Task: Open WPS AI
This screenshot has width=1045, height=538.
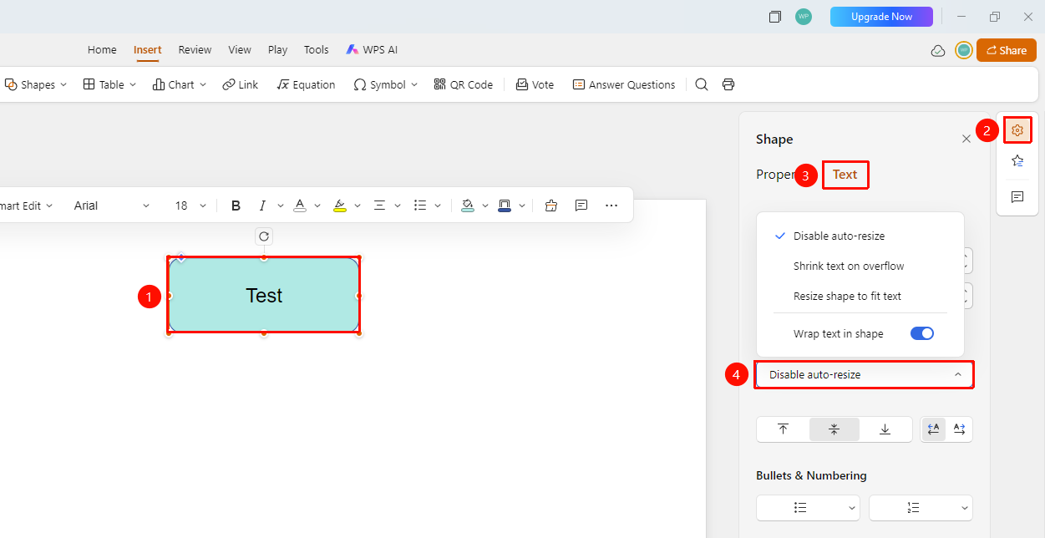Action: [x=372, y=50]
